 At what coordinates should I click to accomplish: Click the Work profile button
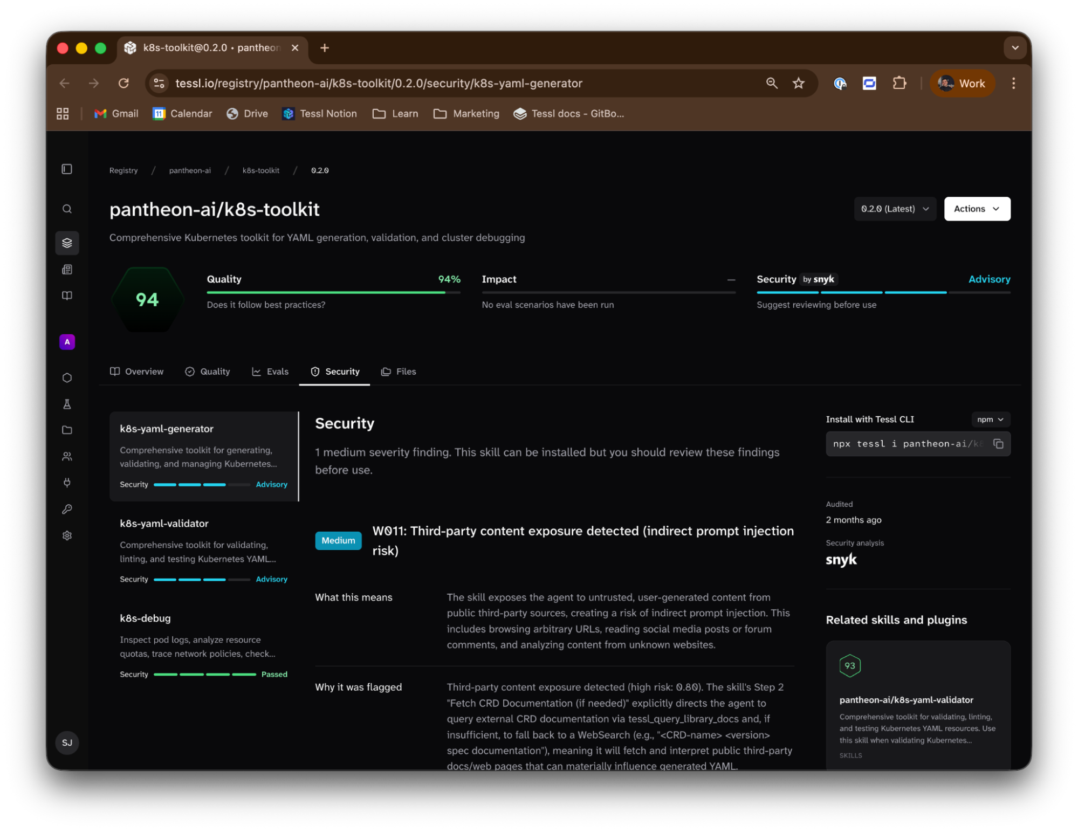962,83
